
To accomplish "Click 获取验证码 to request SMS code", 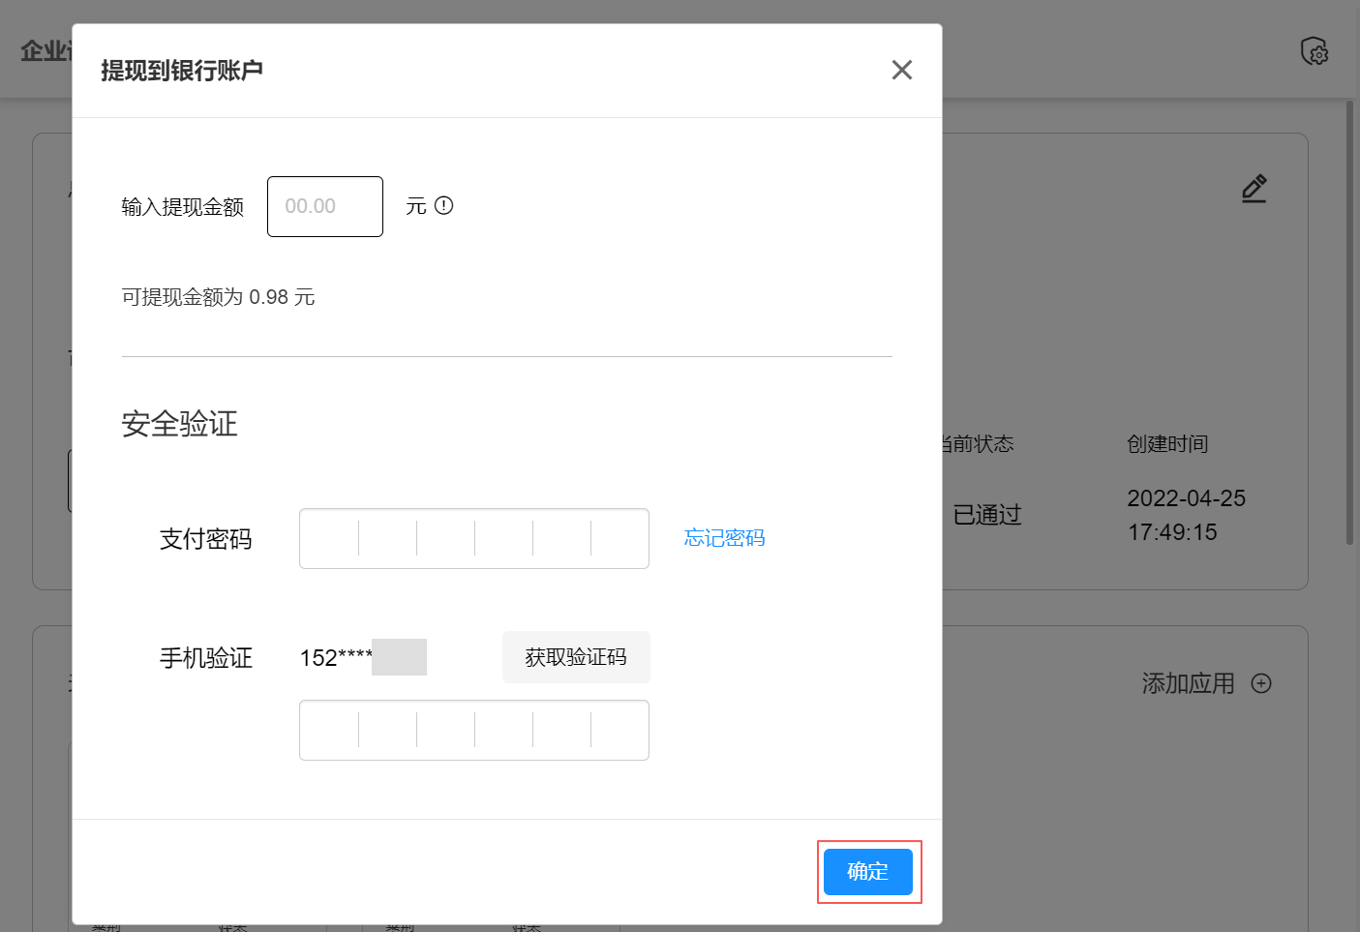I will [x=575, y=657].
